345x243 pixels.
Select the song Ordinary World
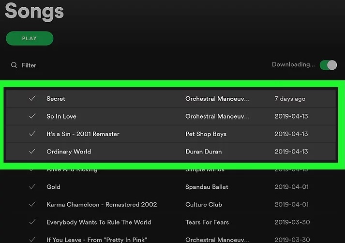pyautogui.click(x=69, y=152)
